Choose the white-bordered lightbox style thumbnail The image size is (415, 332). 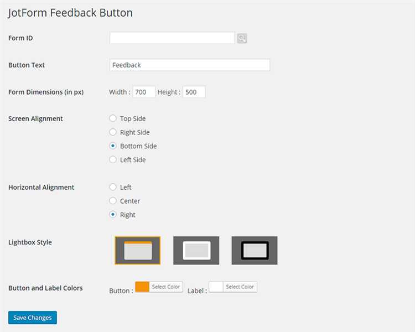click(x=196, y=251)
